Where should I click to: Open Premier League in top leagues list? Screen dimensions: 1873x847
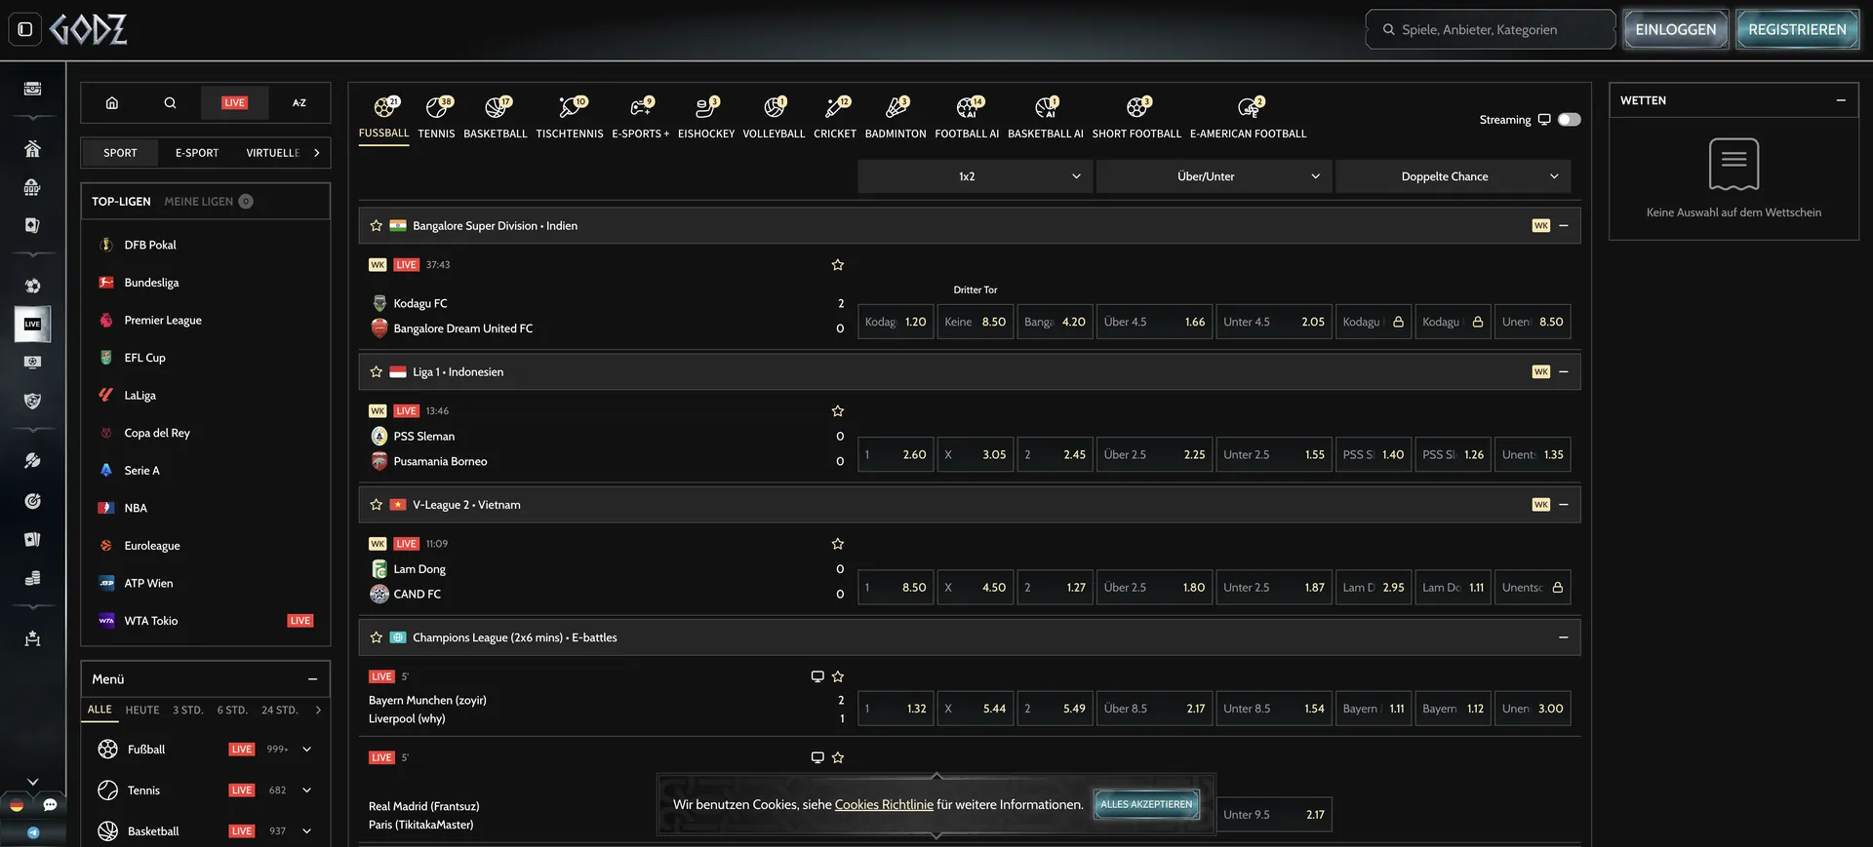(x=163, y=320)
